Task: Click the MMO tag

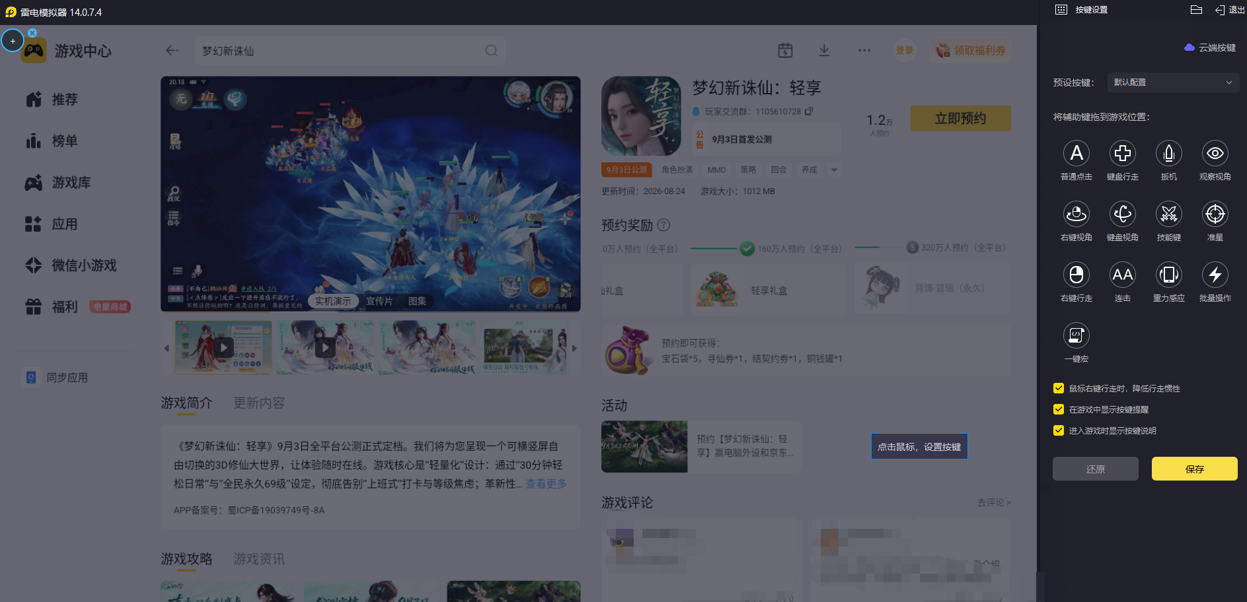Action: click(717, 170)
